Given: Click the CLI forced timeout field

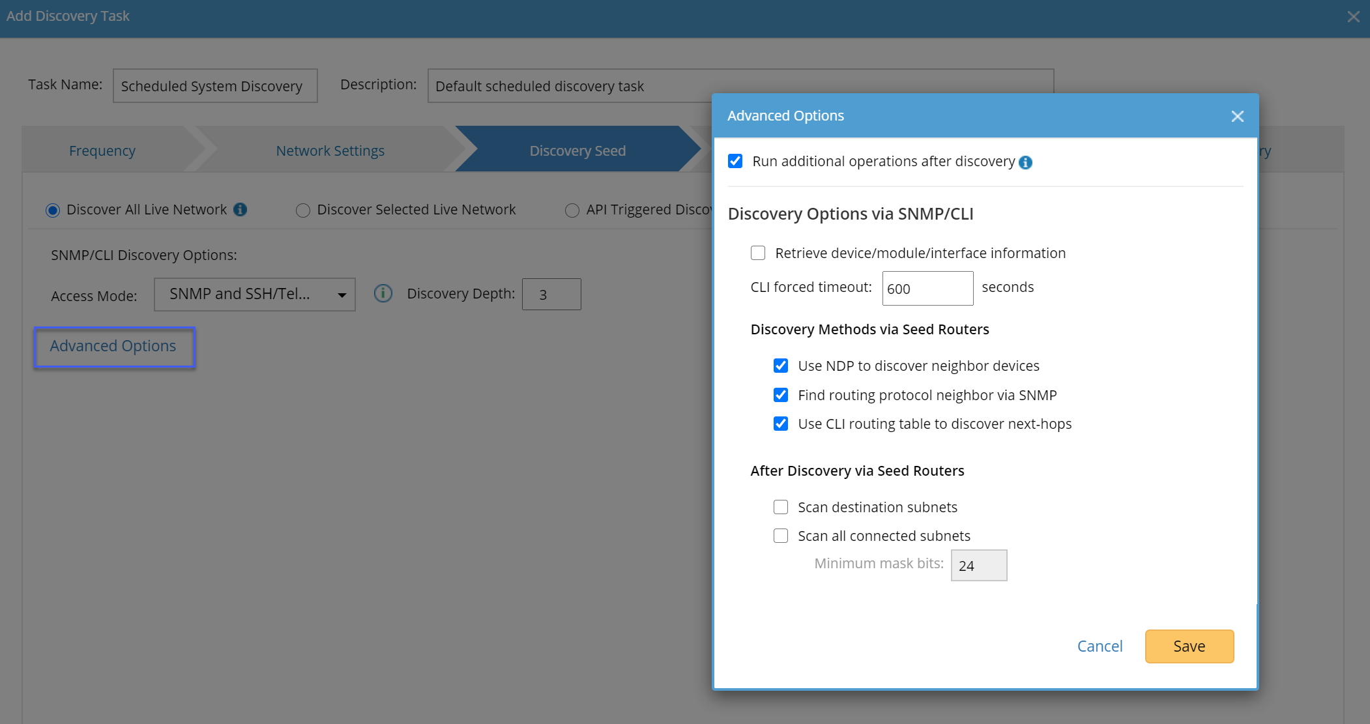Looking at the screenshot, I should point(927,288).
